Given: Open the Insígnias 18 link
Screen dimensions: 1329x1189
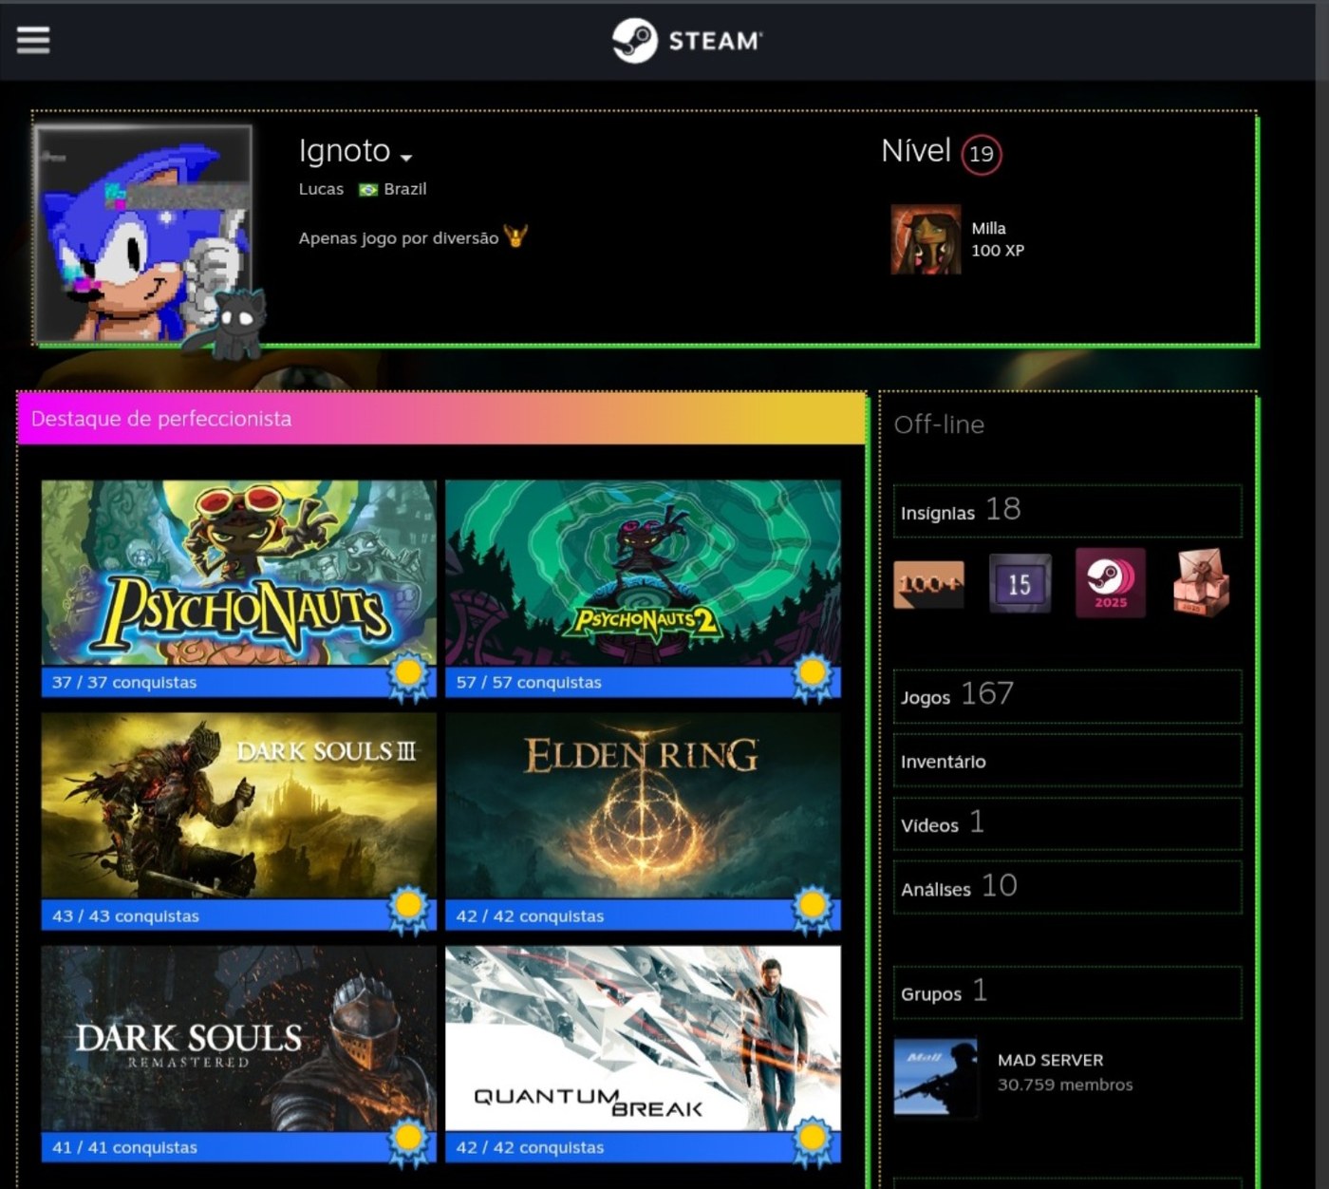Looking at the screenshot, I should pos(1067,511).
